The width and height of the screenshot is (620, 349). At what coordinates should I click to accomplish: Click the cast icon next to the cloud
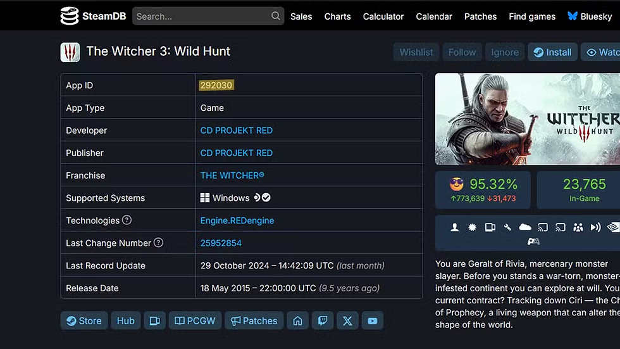[x=543, y=227]
